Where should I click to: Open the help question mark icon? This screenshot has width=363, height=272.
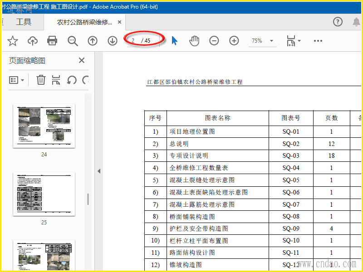click(338, 22)
